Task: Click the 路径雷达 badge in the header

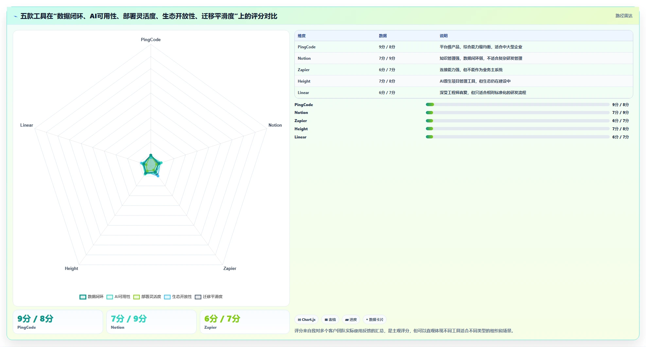Action: [624, 16]
